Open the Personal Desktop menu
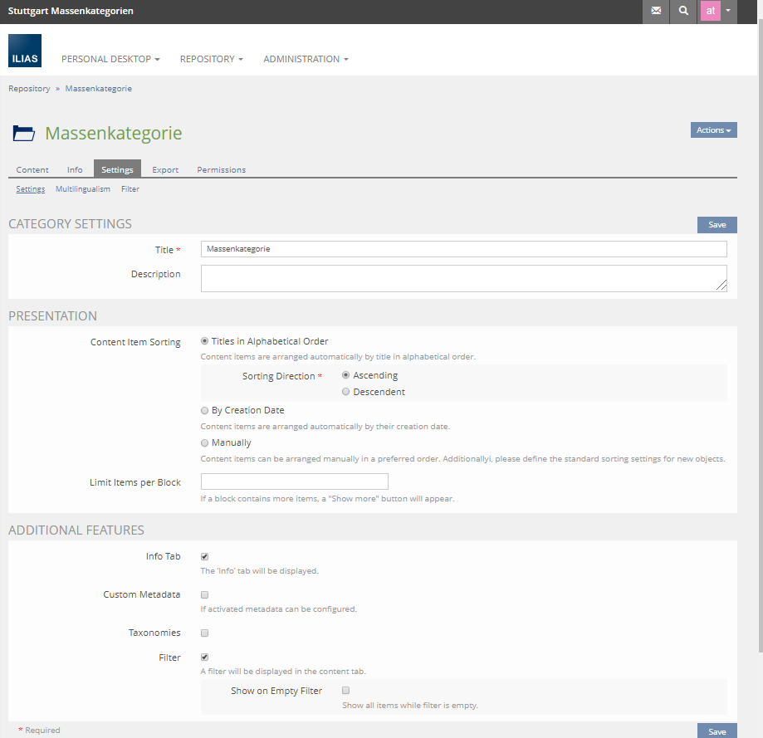Viewport: 763px width, 738px height. click(x=110, y=59)
